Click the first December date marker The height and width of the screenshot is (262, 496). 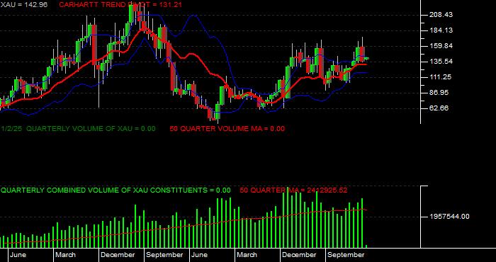pos(118,255)
